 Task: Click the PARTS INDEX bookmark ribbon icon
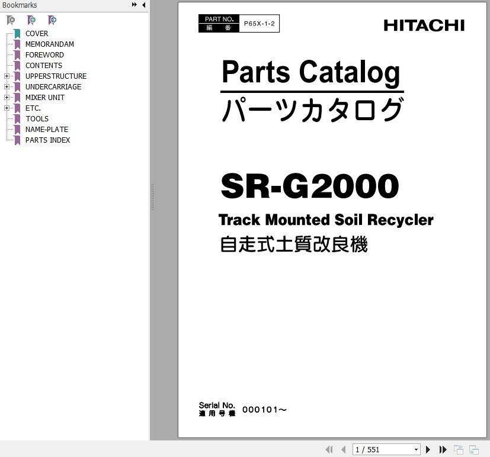[17, 140]
